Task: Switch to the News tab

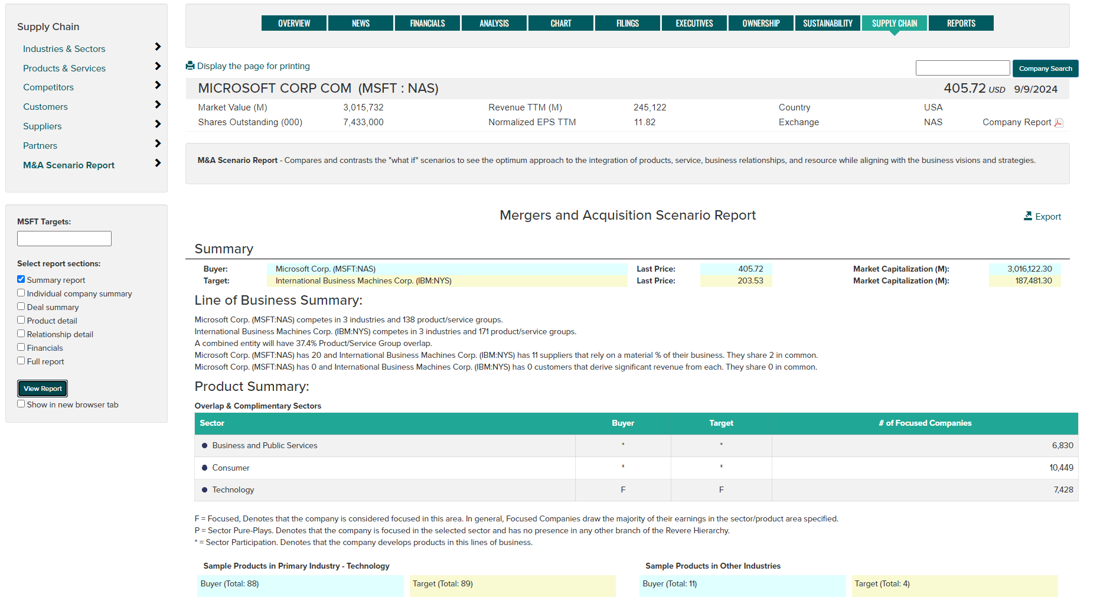Action: [361, 23]
